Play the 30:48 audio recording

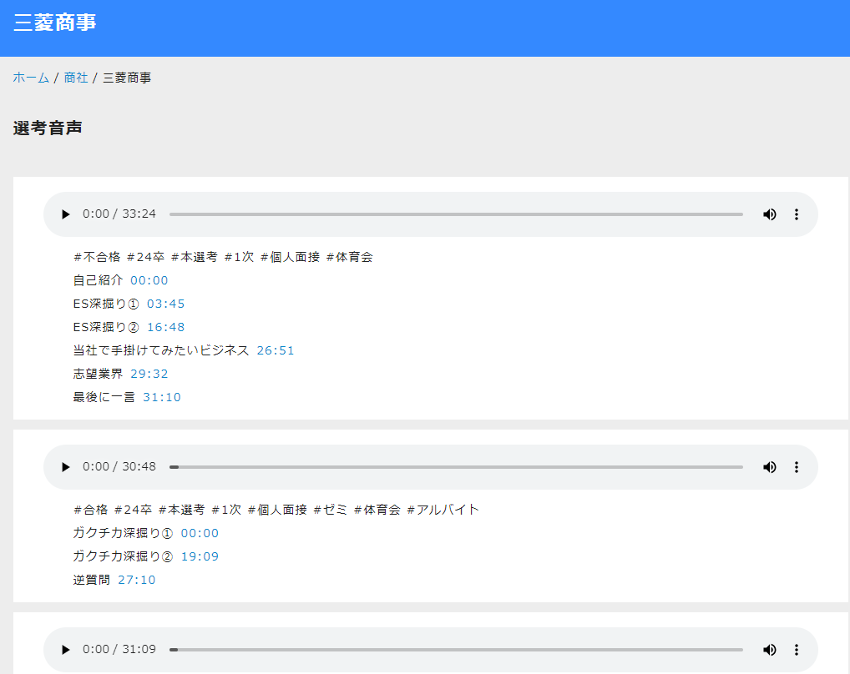(66, 467)
